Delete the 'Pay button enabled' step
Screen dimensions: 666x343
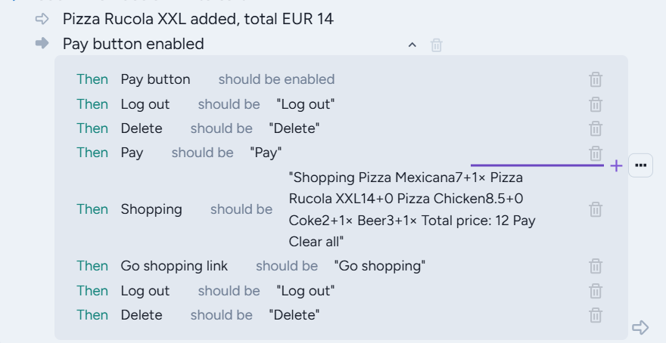pos(437,45)
